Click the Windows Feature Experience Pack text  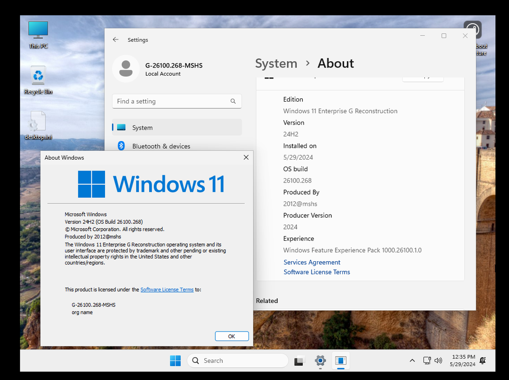(352, 250)
